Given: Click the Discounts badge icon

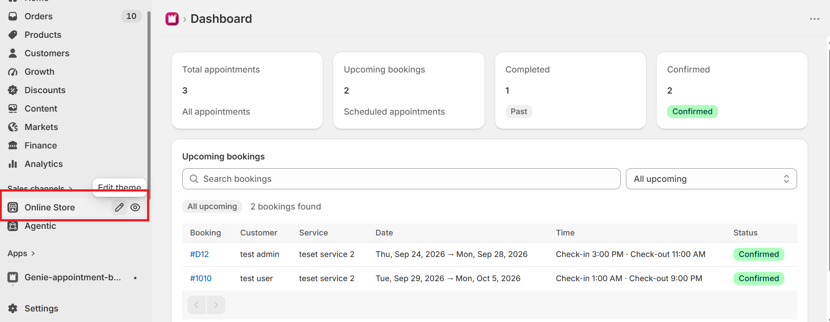Looking at the screenshot, I should 13,90.
